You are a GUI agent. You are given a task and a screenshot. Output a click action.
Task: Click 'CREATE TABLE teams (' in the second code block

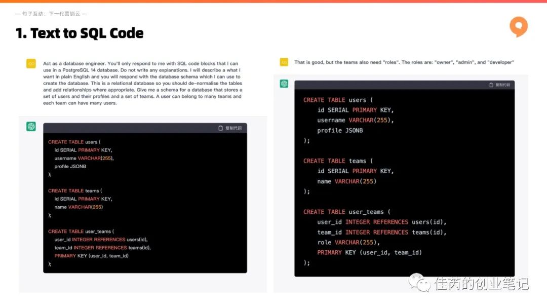click(338, 161)
